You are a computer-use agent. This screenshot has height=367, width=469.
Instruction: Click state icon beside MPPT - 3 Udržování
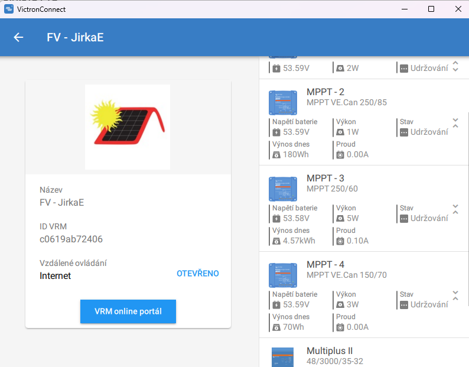(x=404, y=219)
